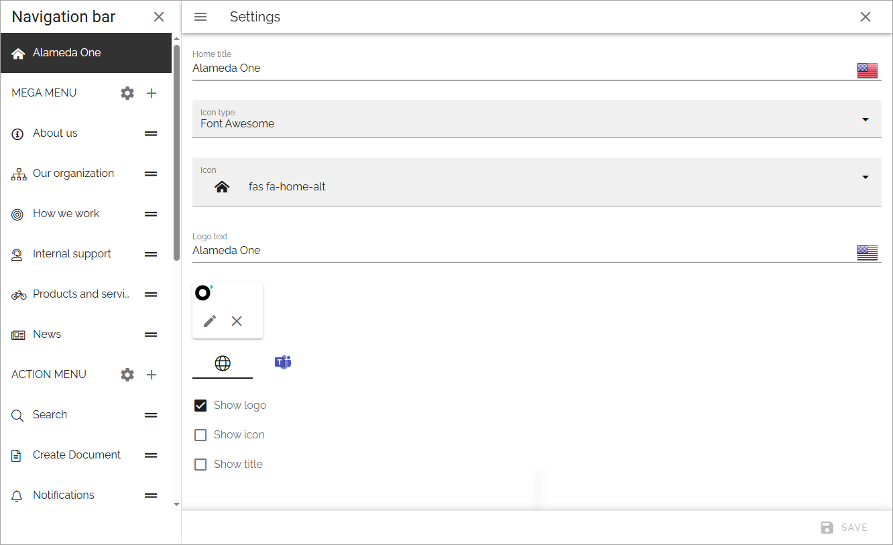The height and width of the screenshot is (545, 893).
Task: Click the Notifications bell icon
Action: [x=18, y=496]
